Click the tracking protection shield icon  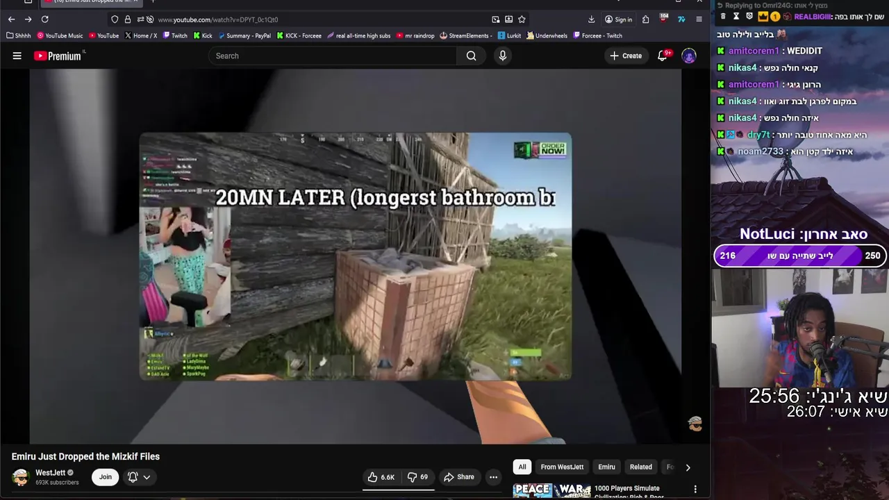tap(115, 19)
